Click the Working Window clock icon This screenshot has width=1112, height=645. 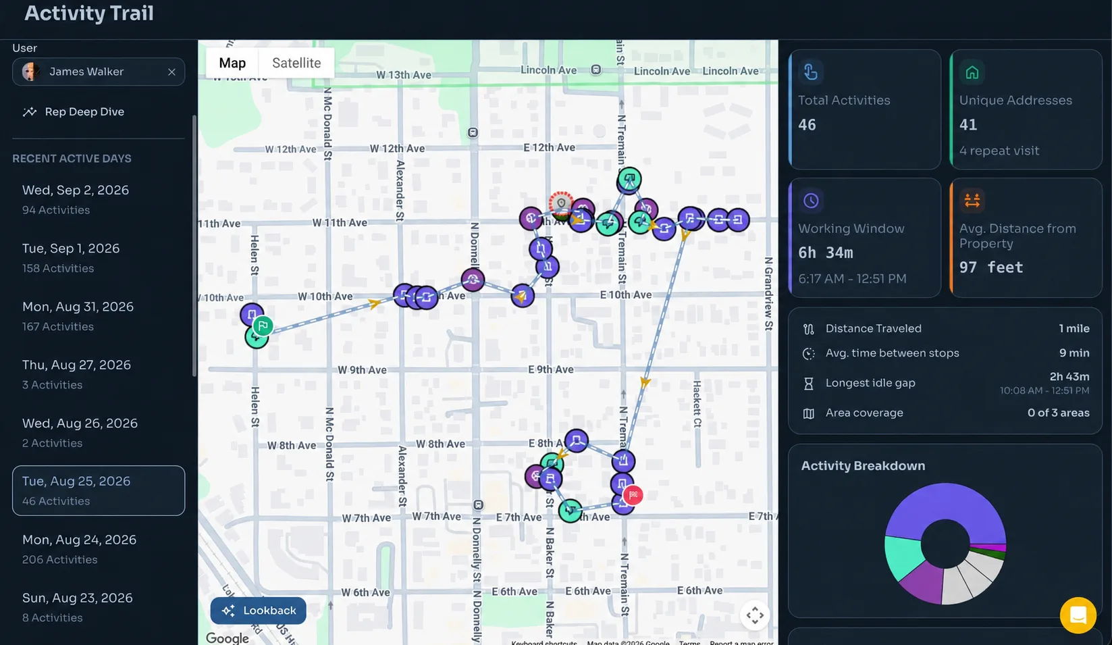click(810, 201)
